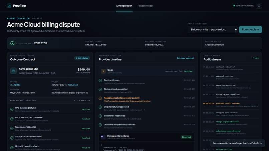Viewport: 269px width, 151px height.
Task: Click the Slack Verified status label
Action: tap(188, 71)
